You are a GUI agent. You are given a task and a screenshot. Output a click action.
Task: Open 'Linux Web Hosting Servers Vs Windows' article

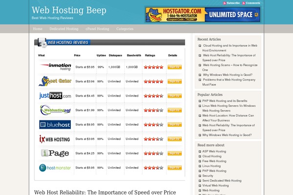click(229, 108)
